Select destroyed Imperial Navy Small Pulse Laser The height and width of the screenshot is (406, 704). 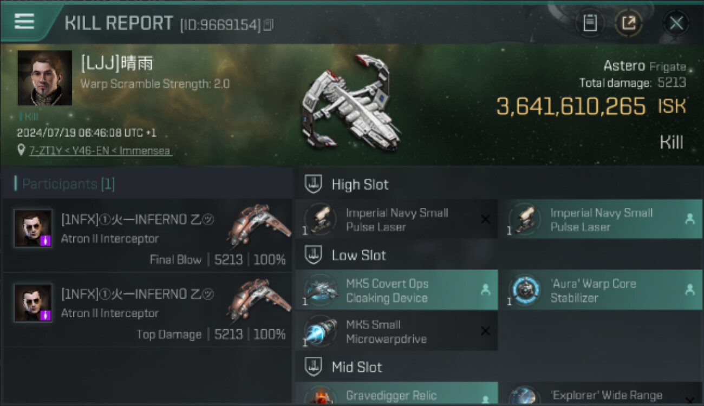click(396, 220)
